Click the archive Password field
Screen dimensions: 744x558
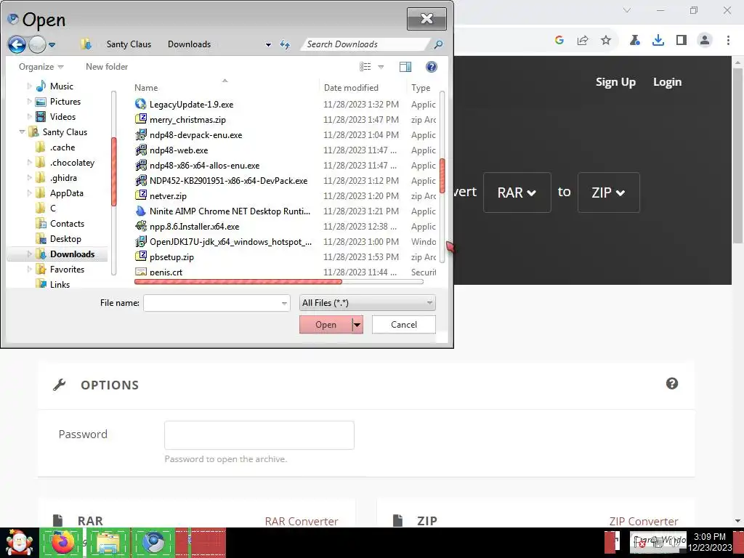(x=259, y=435)
